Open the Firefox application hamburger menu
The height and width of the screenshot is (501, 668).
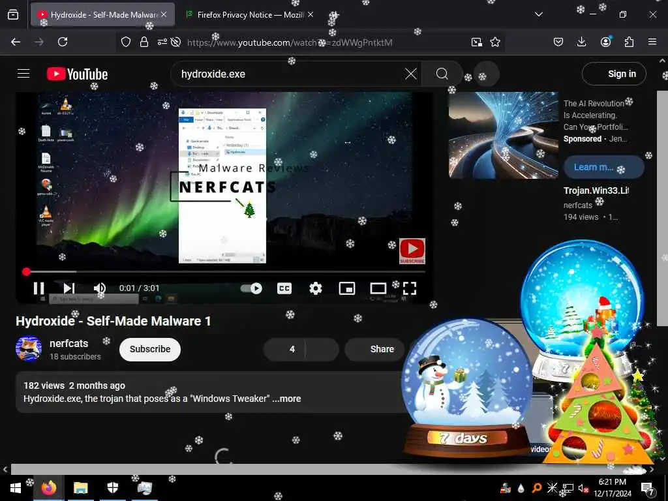(652, 42)
